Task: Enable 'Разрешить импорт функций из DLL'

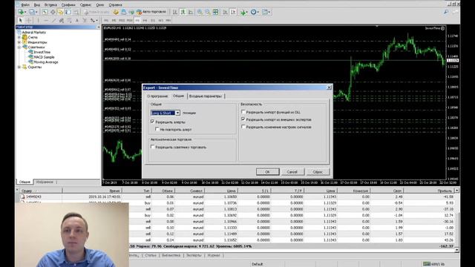Action: point(243,112)
